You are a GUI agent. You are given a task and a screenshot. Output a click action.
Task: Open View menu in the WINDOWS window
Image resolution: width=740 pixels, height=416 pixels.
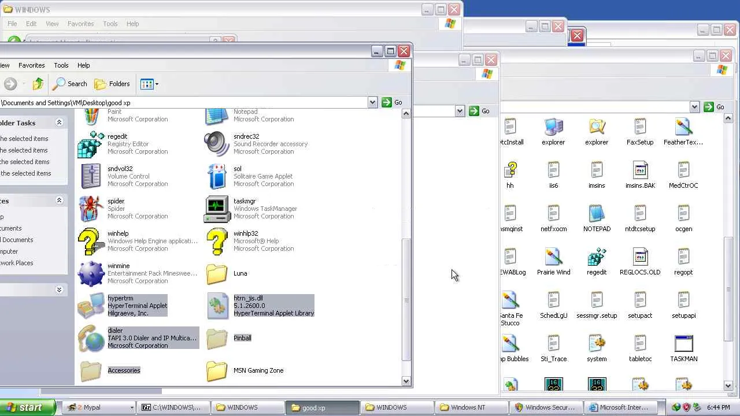pyautogui.click(x=52, y=24)
